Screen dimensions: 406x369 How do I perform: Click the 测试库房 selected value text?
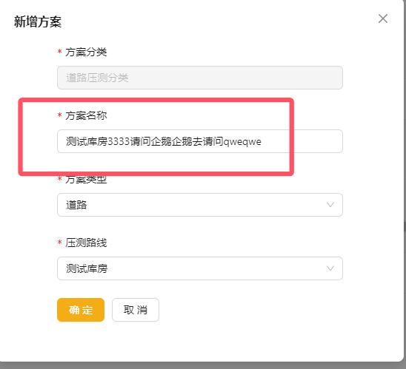coord(87,268)
